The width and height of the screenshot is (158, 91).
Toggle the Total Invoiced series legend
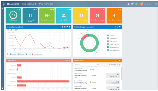click(37, 54)
